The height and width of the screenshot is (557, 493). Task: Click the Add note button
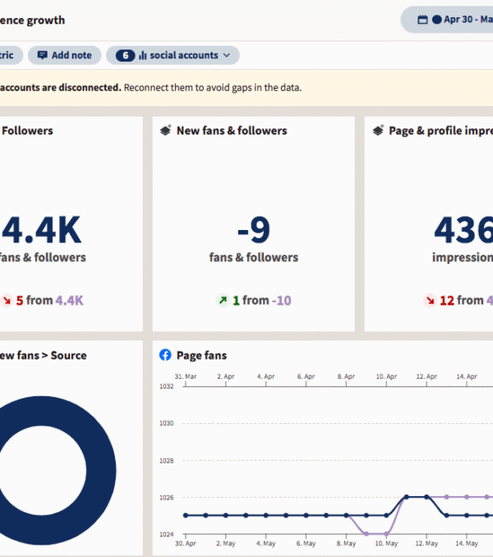[65, 55]
